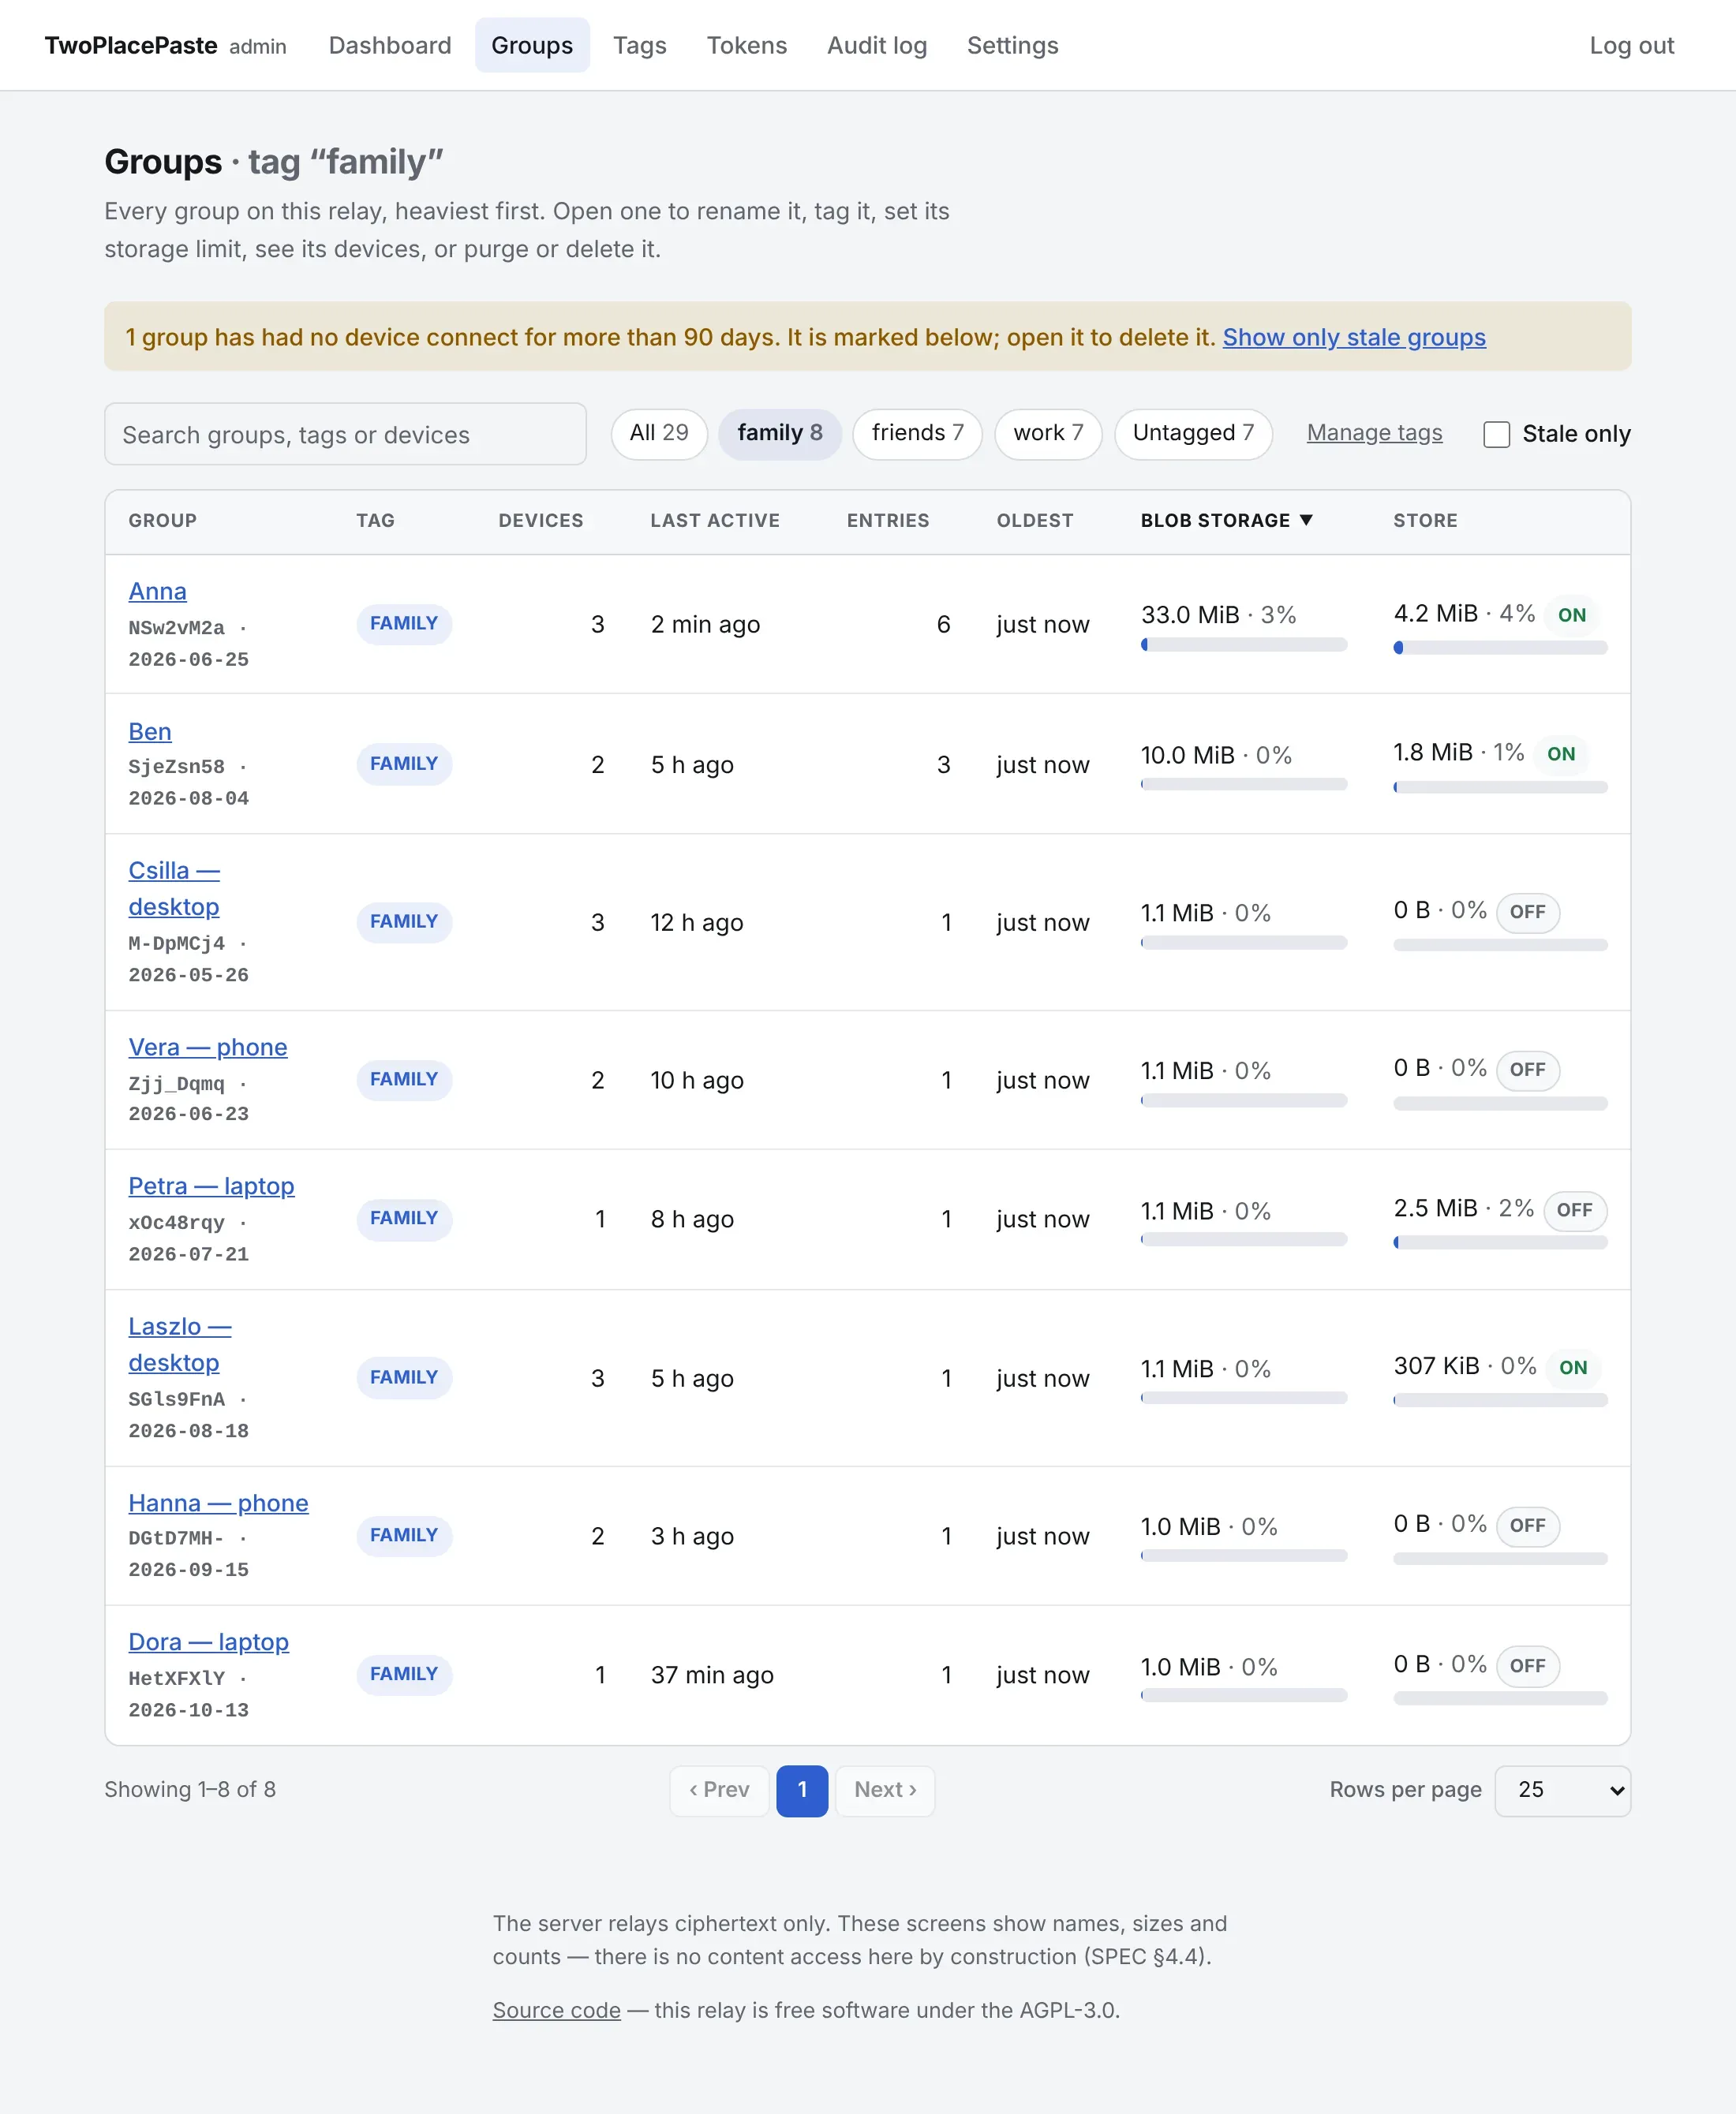The image size is (1736, 2114).
Task: Open the Dashboard tab
Action: click(390, 45)
